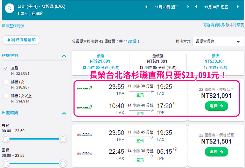The image size is (245, 168).
Task: Click the EVA Air logo on return flight
Action: (x=84, y=107)
